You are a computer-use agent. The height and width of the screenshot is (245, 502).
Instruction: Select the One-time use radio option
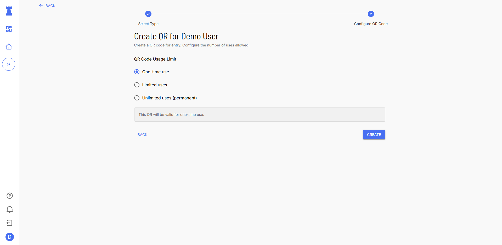[x=137, y=72]
